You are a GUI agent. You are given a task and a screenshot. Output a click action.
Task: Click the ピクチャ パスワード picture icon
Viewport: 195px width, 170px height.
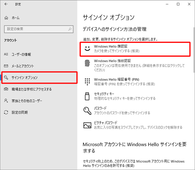[87, 125]
